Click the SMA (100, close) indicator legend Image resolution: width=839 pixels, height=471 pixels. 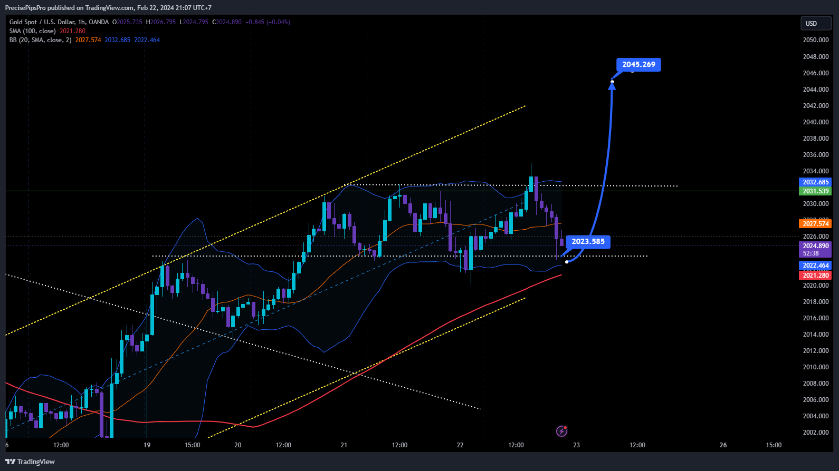click(32, 31)
